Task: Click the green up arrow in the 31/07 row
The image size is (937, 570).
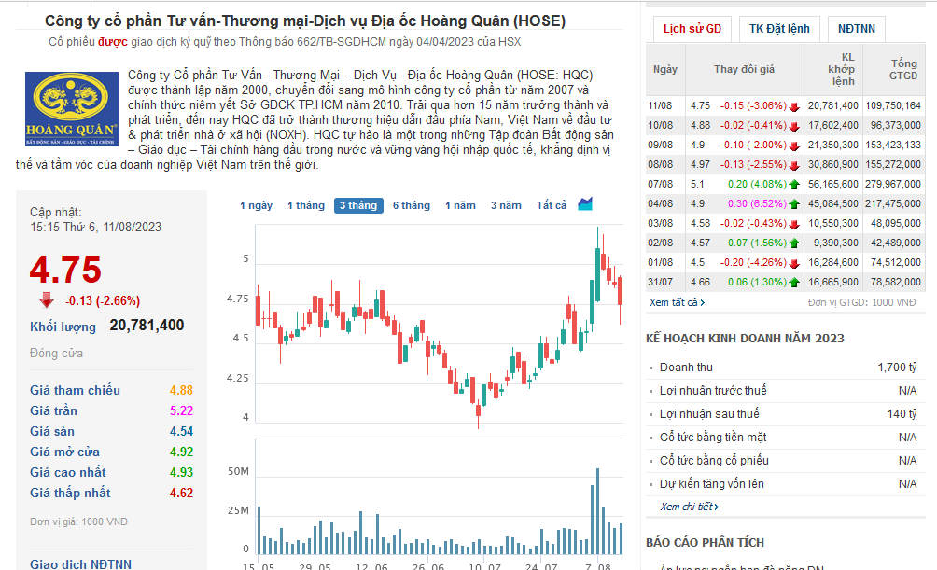Action: click(x=794, y=283)
